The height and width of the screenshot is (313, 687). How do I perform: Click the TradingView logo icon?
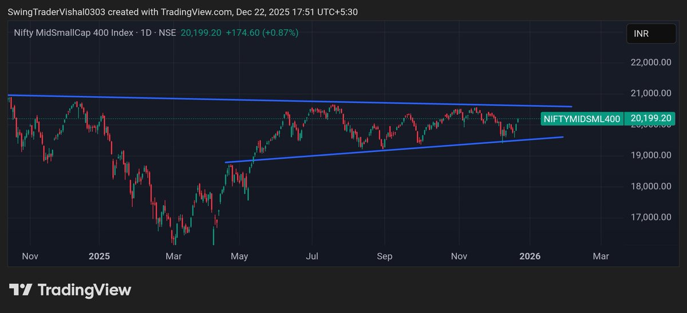click(21, 290)
